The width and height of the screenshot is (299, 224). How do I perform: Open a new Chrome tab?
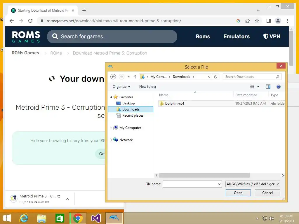coord(84,10)
